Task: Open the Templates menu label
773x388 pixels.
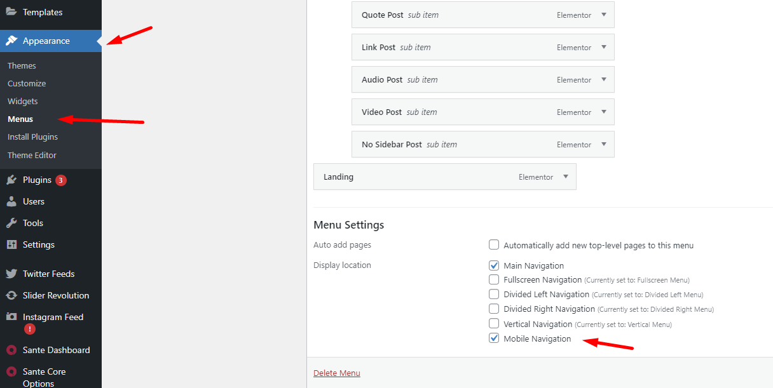Action: click(x=43, y=12)
